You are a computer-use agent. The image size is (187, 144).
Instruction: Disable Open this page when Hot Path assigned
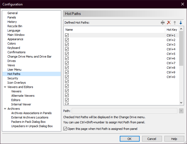click(x=65, y=129)
